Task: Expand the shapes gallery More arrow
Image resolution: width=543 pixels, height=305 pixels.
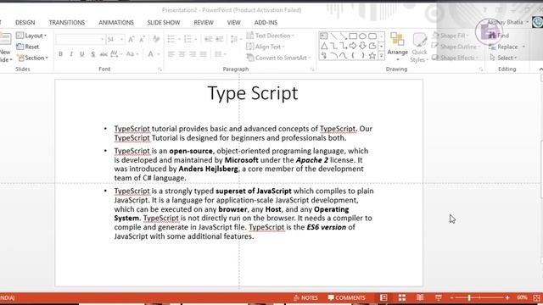Action: click(381, 56)
